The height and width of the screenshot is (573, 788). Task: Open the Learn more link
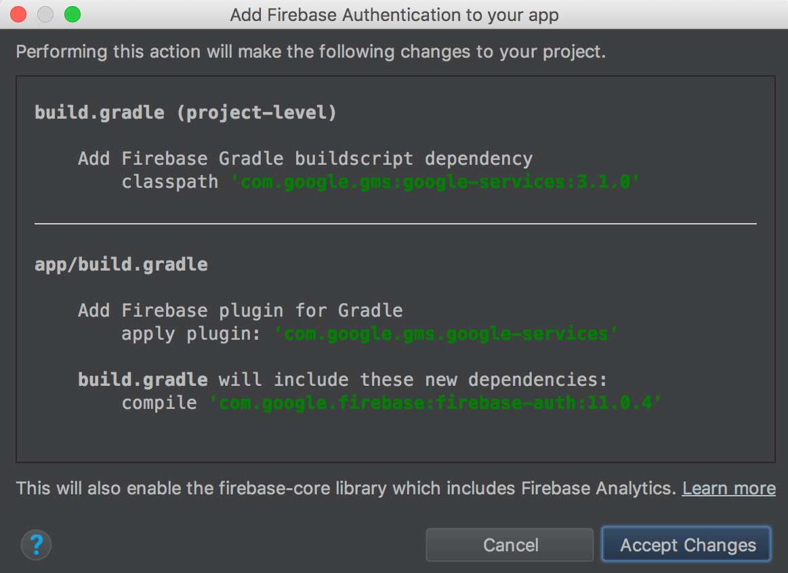point(728,488)
